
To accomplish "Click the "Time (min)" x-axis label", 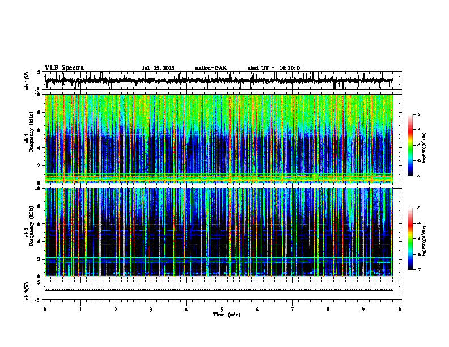I will (227, 315).
